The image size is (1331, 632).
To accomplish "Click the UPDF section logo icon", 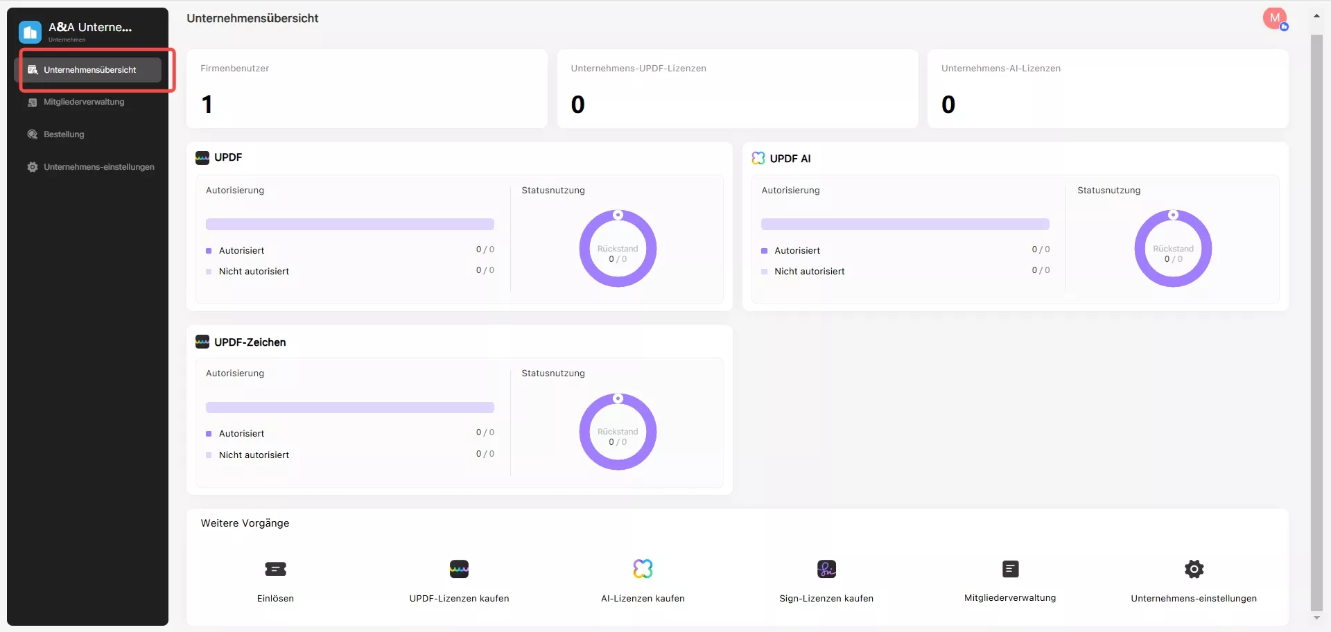I will [202, 158].
